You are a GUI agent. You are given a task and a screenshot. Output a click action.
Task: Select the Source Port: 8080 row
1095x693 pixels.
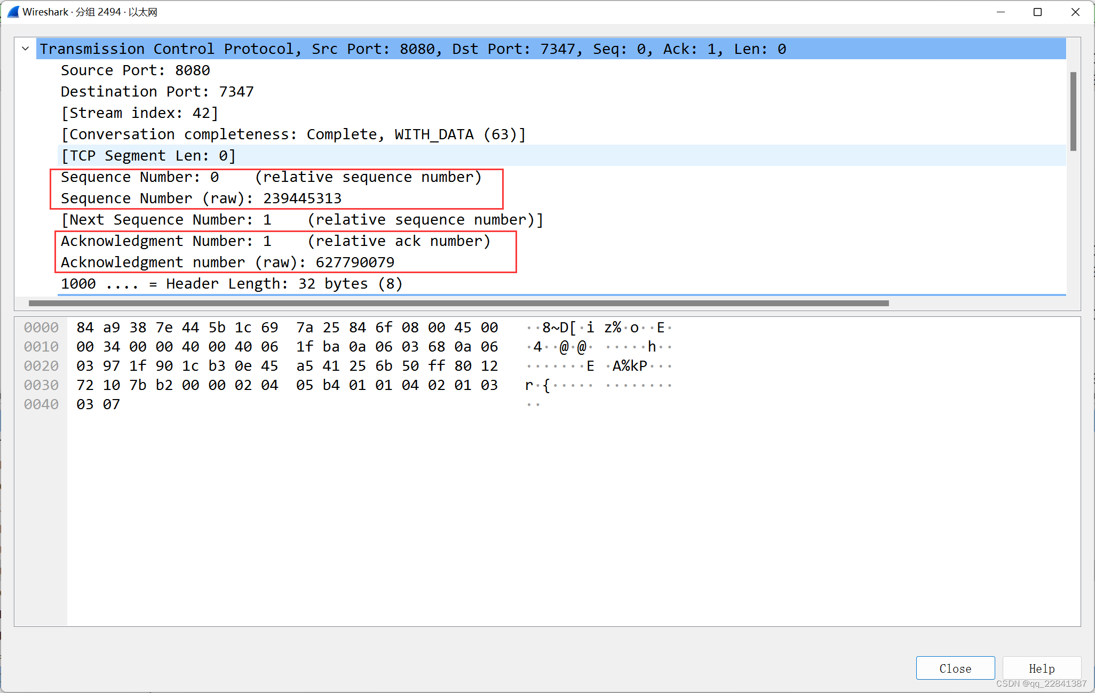[x=561, y=70]
